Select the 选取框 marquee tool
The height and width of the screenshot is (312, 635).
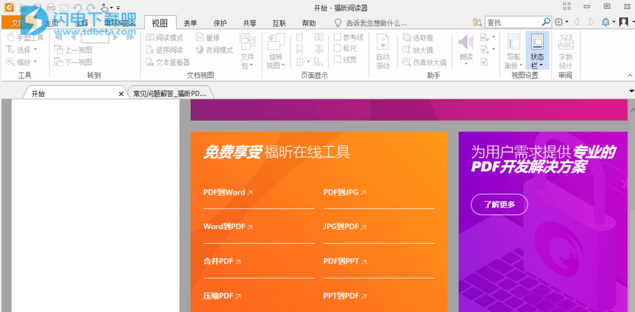418,38
